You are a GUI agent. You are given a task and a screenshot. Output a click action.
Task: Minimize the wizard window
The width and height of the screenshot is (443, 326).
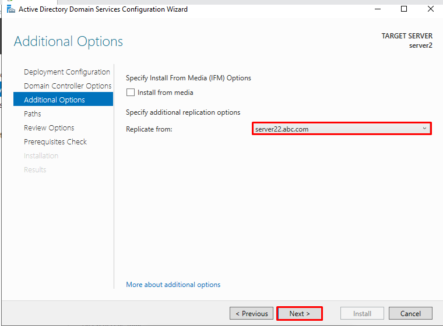(378, 9)
